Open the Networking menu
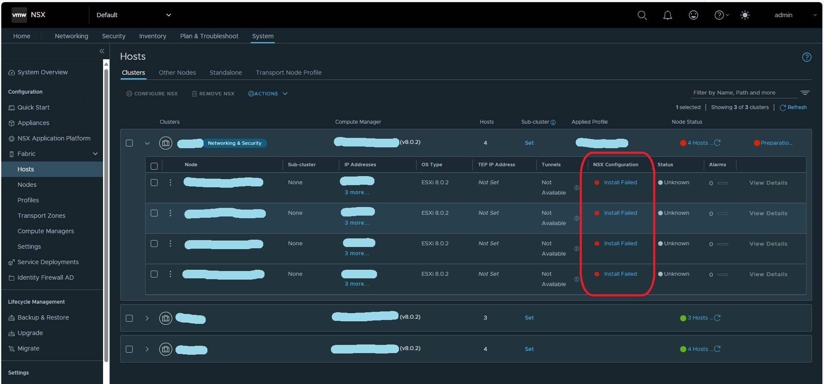 [x=71, y=36]
